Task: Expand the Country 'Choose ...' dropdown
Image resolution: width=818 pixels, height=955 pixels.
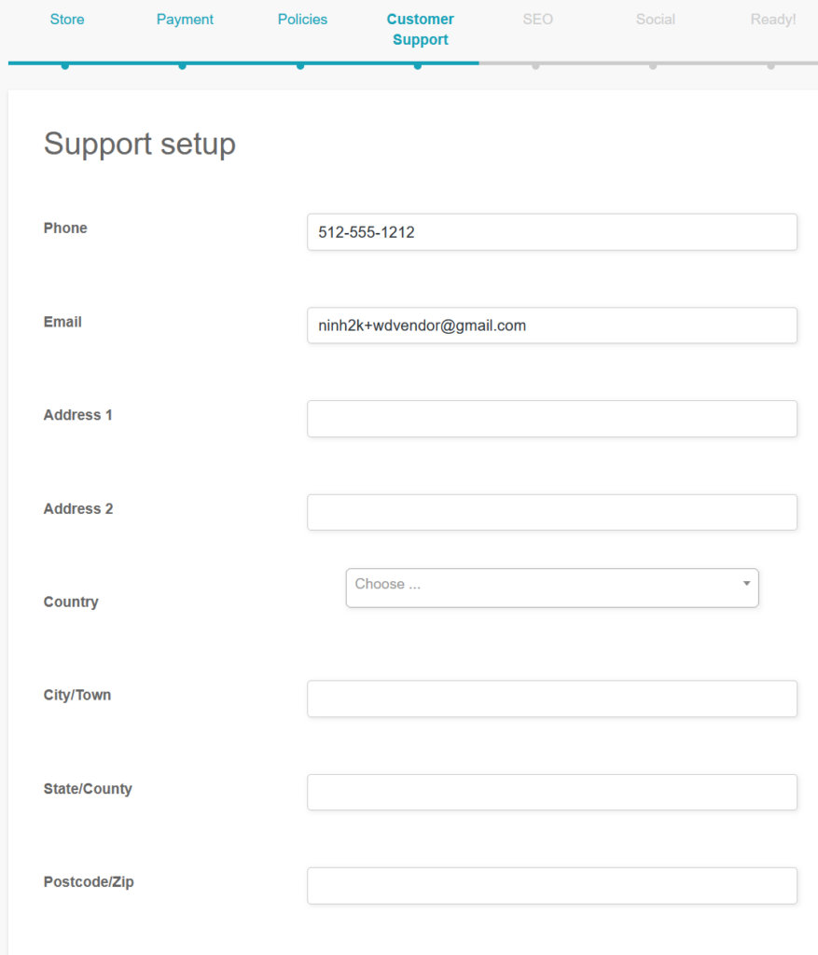Action: point(551,588)
